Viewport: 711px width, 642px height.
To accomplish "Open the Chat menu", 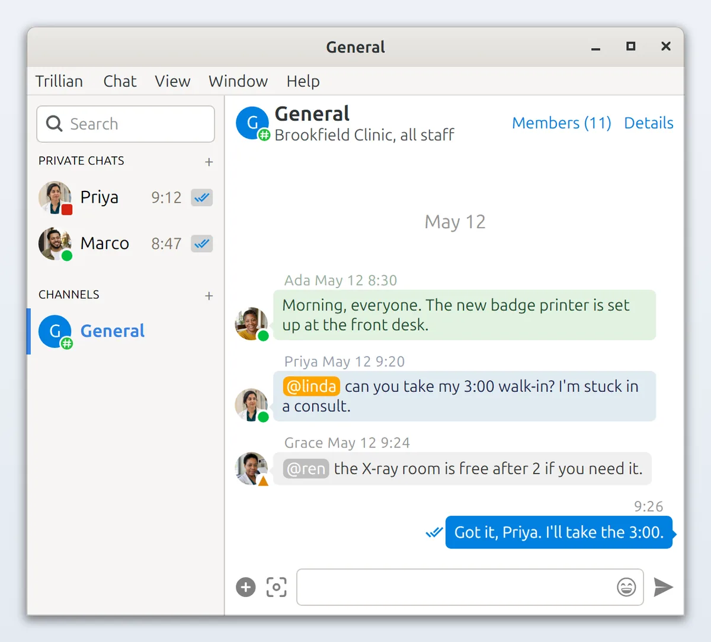I will pyautogui.click(x=120, y=81).
